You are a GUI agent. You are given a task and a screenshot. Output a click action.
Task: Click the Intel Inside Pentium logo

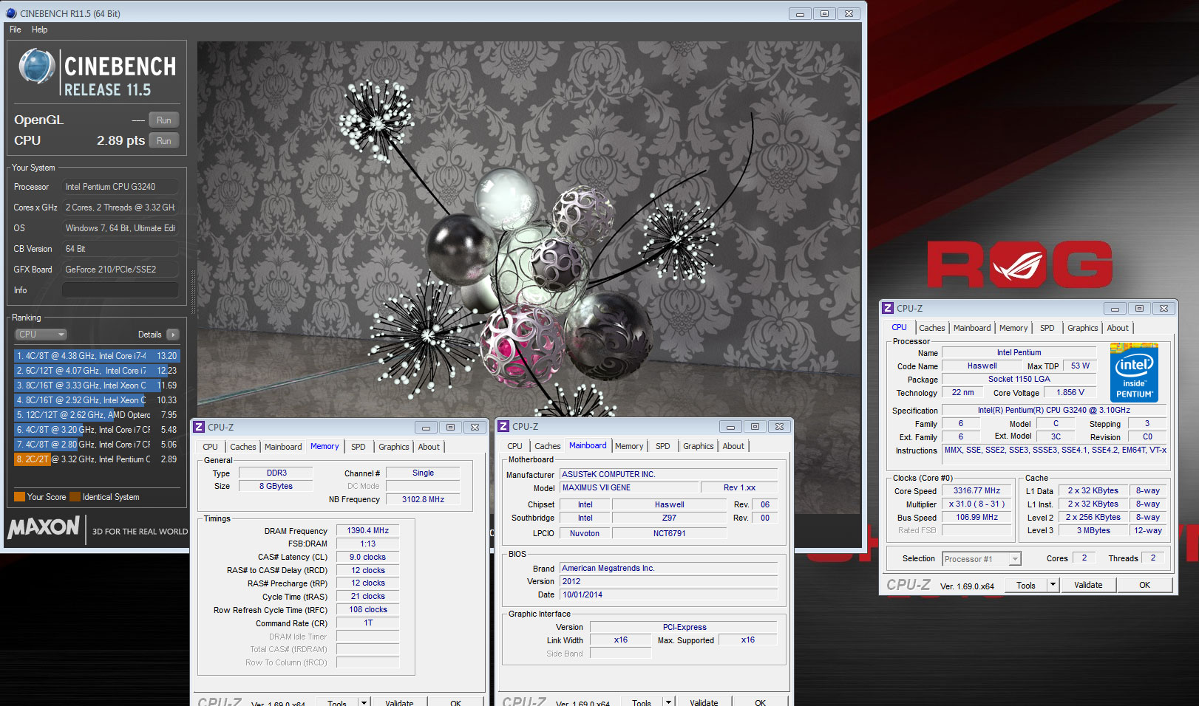[x=1134, y=372]
